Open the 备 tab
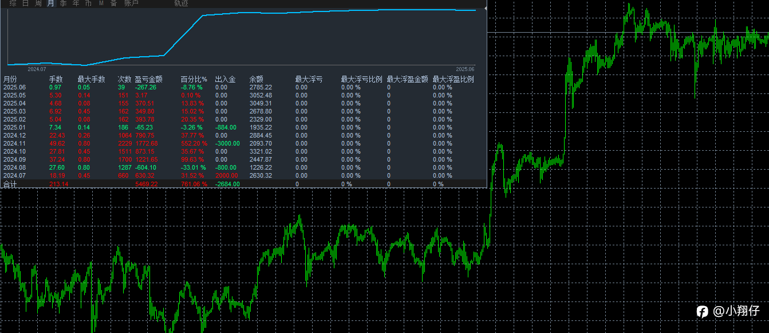This screenshot has height=333, width=769. click(x=113, y=3)
